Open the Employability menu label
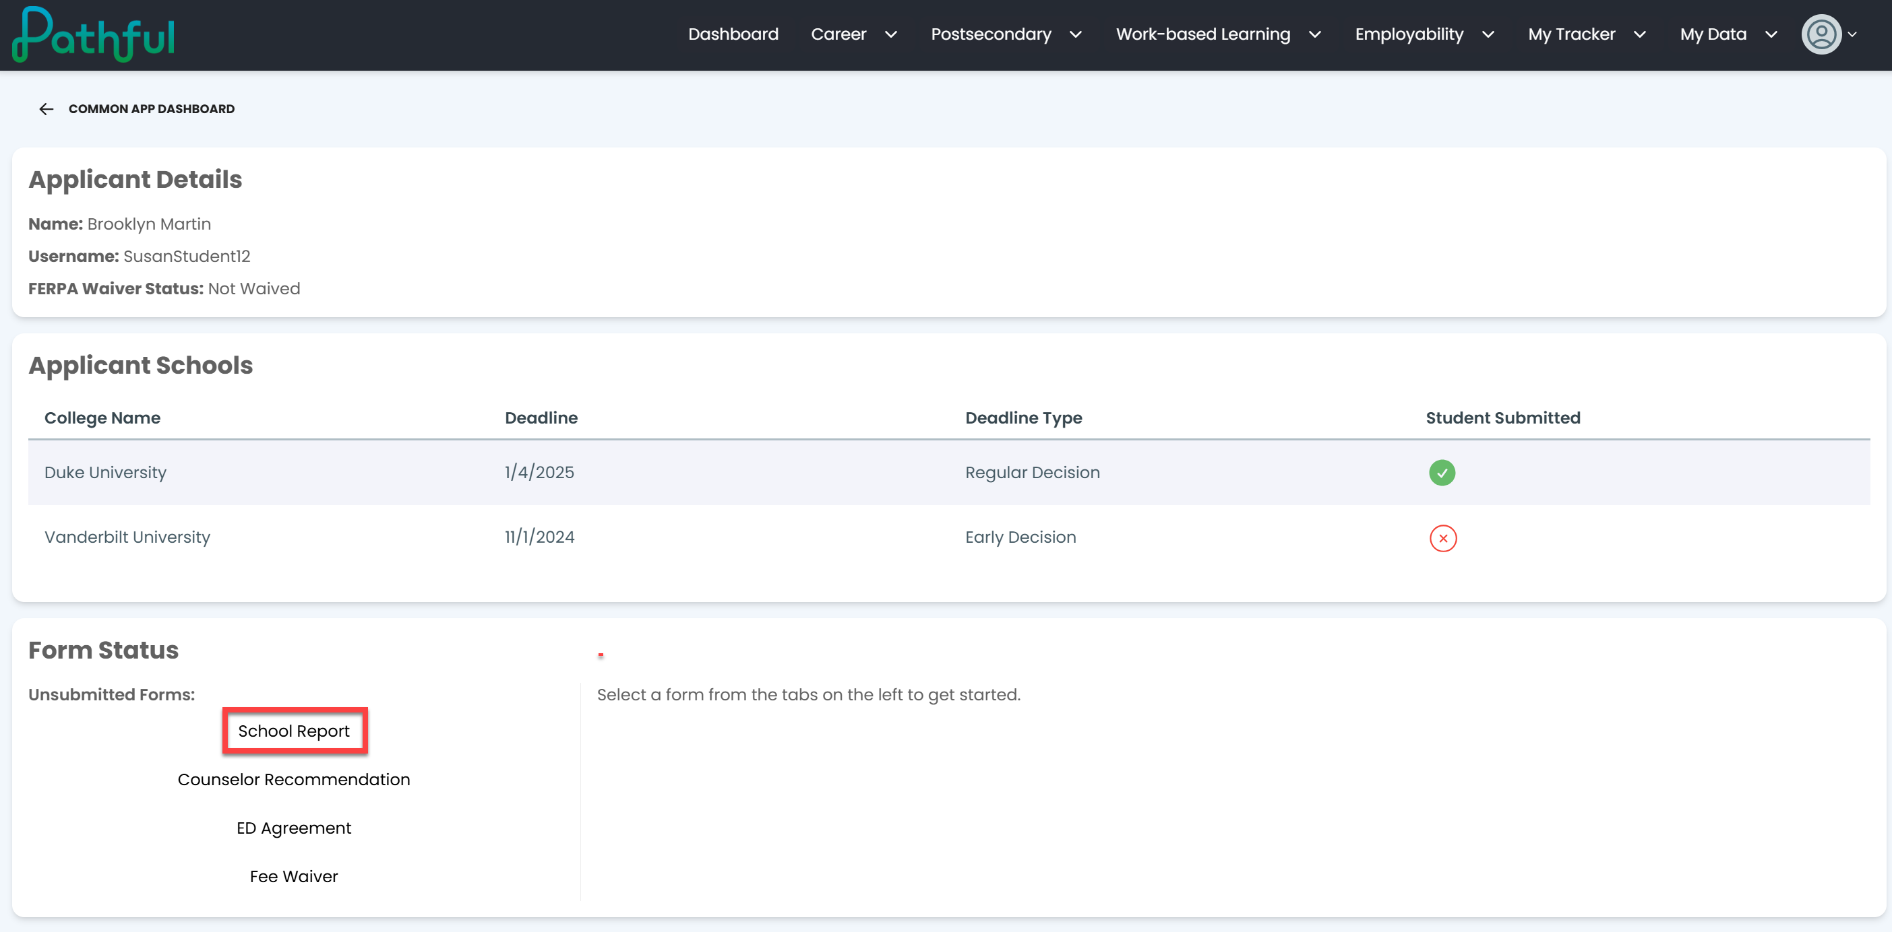The height and width of the screenshot is (932, 1892). 1409,34
